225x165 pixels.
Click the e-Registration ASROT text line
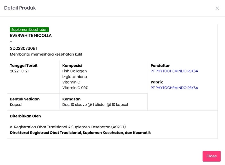tap(68, 127)
